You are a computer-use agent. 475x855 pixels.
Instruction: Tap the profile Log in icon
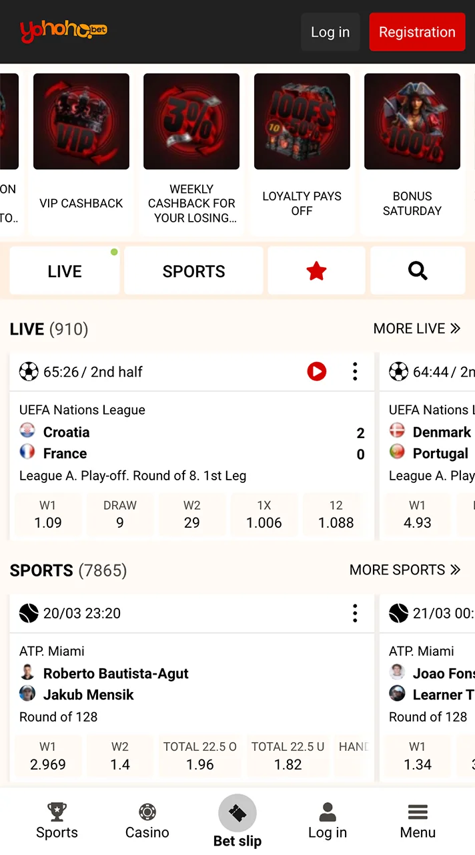[328, 812]
